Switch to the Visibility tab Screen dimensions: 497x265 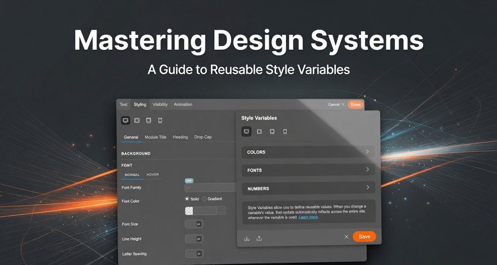[160, 104]
